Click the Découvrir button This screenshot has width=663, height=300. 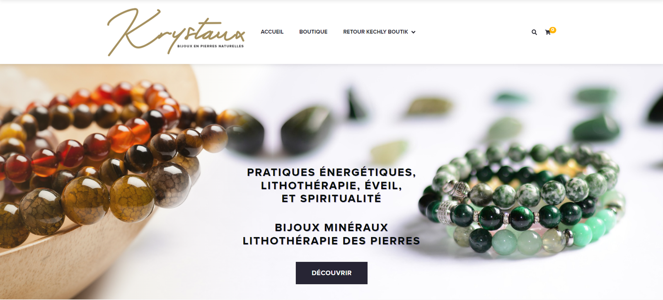coord(331,273)
